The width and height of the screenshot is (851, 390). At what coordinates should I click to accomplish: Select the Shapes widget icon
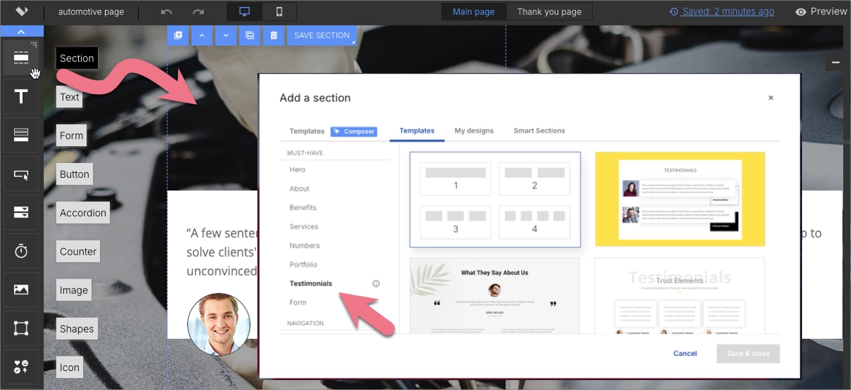click(21, 328)
